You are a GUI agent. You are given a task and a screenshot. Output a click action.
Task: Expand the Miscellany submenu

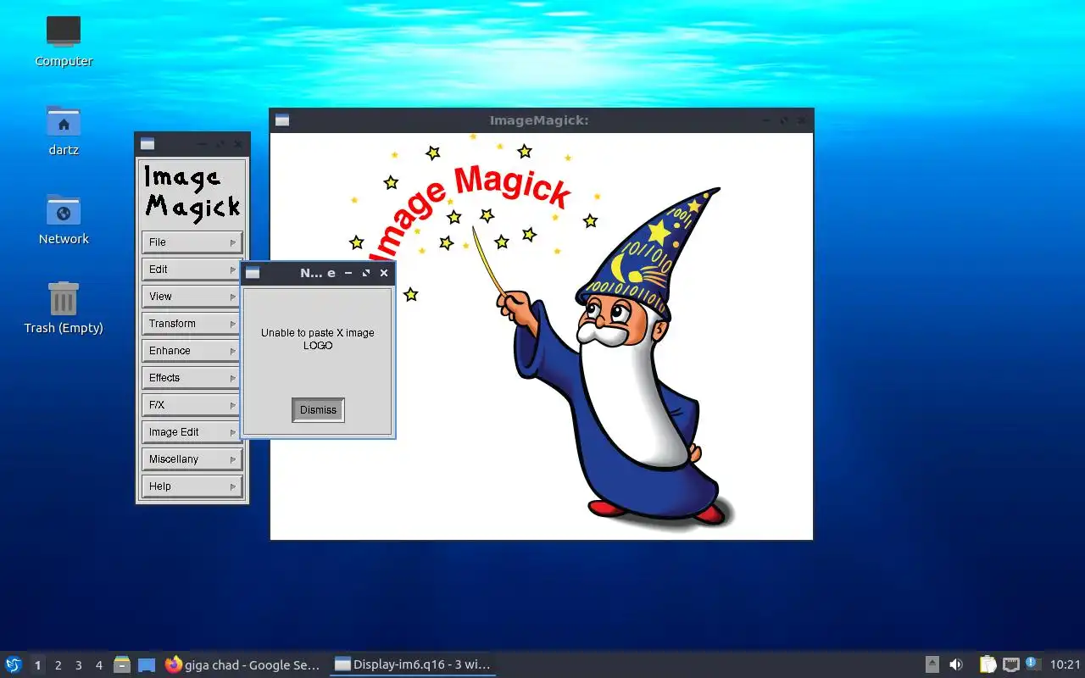192,459
